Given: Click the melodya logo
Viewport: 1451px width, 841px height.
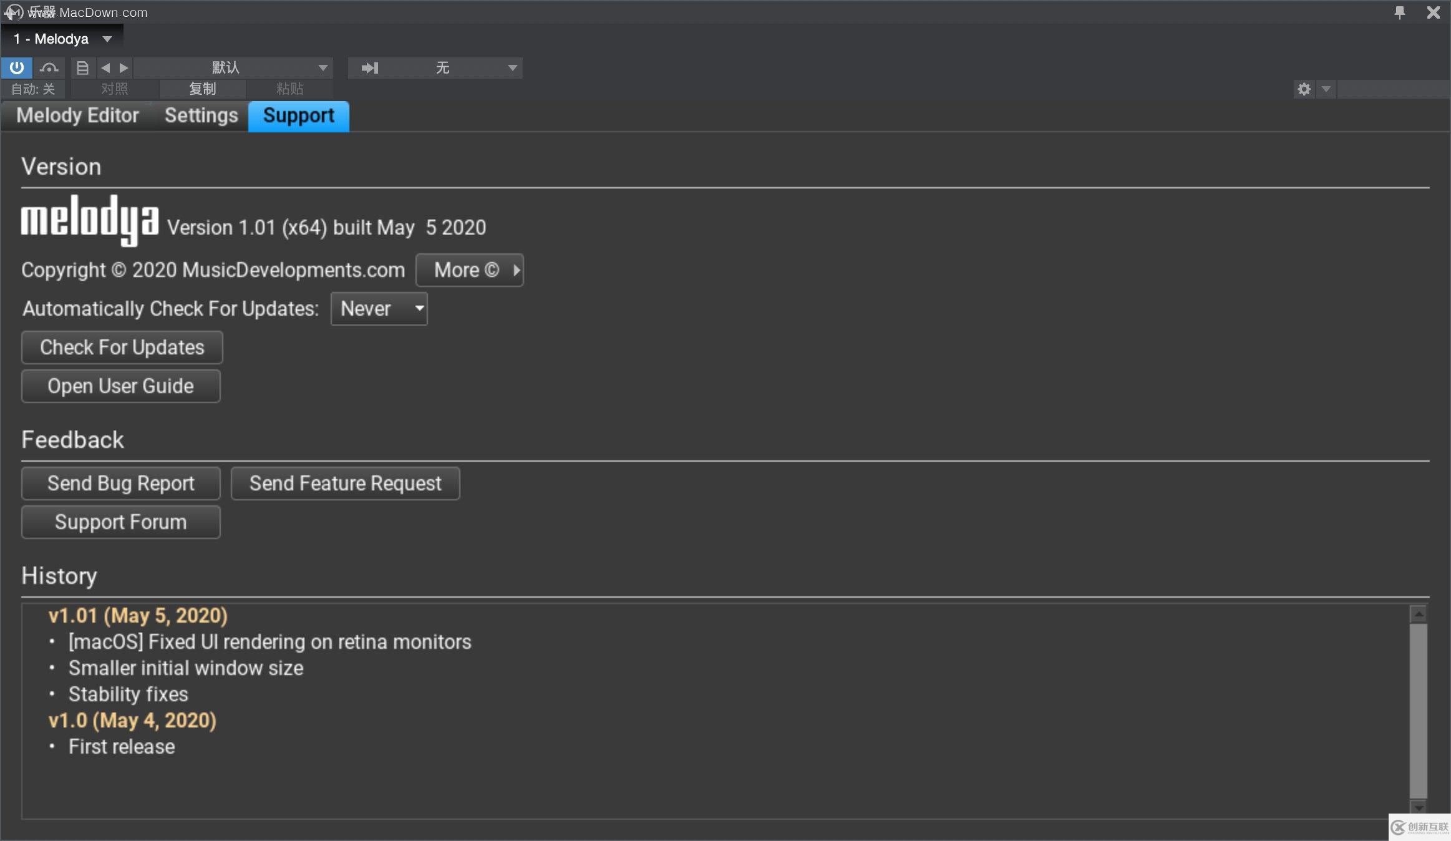Looking at the screenshot, I should [x=90, y=220].
